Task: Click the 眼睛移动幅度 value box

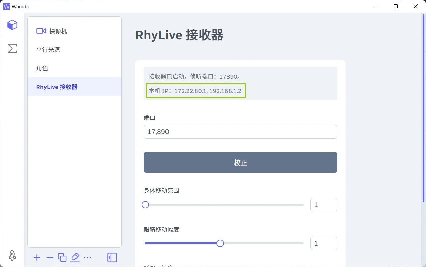Action: coord(324,243)
